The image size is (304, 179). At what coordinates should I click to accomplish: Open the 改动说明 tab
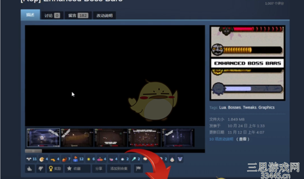pyautogui.click(x=105, y=16)
